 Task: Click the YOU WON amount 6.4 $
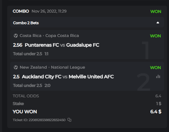(156, 112)
